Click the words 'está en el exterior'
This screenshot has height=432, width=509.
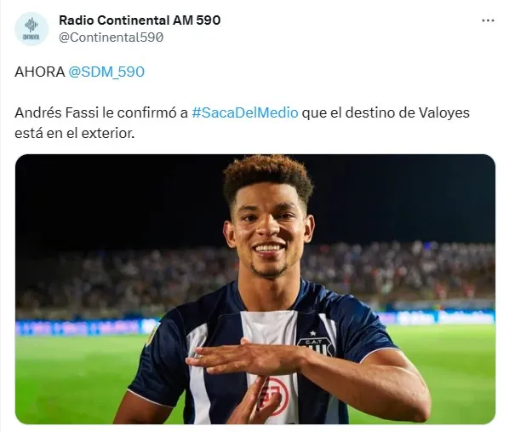coord(74,133)
